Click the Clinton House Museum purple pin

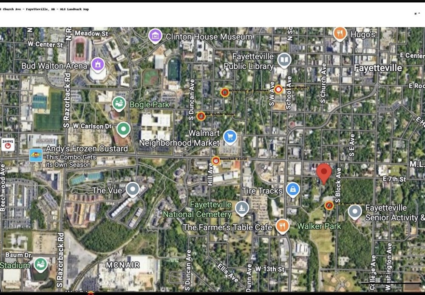[x=156, y=36]
